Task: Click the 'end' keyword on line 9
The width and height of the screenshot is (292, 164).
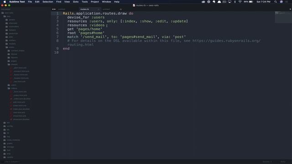Action: coord(66,49)
